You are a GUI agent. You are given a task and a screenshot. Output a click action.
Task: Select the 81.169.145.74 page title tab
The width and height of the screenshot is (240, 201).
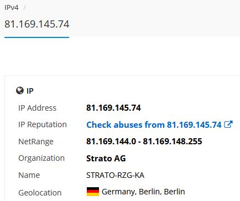tap(37, 24)
